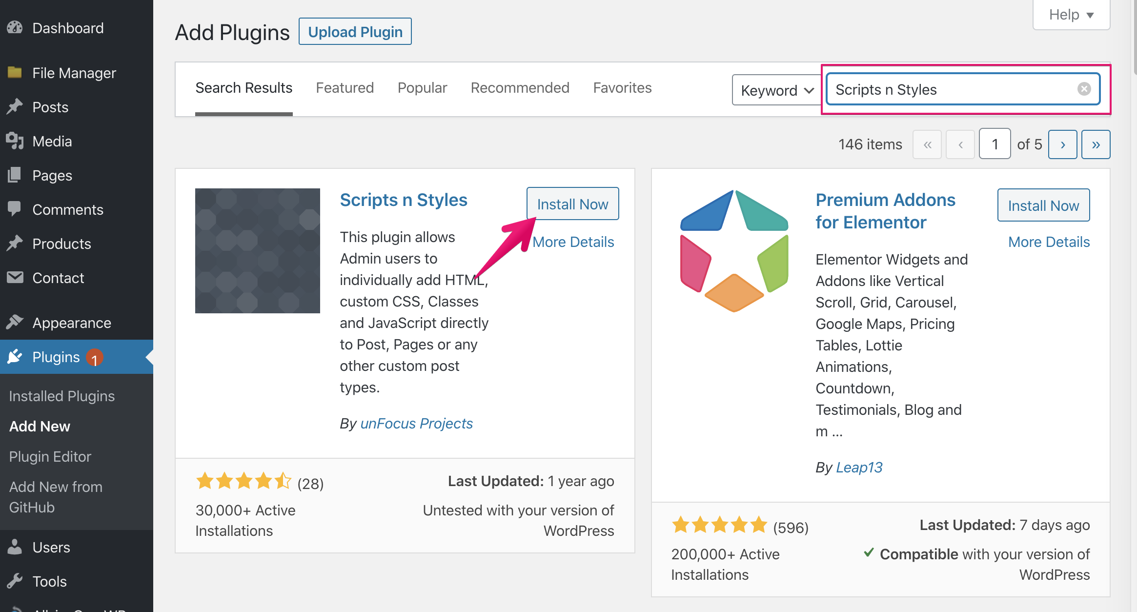The width and height of the screenshot is (1137, 612).
Task: Click the Users person icon
Action: coord(15,547)
